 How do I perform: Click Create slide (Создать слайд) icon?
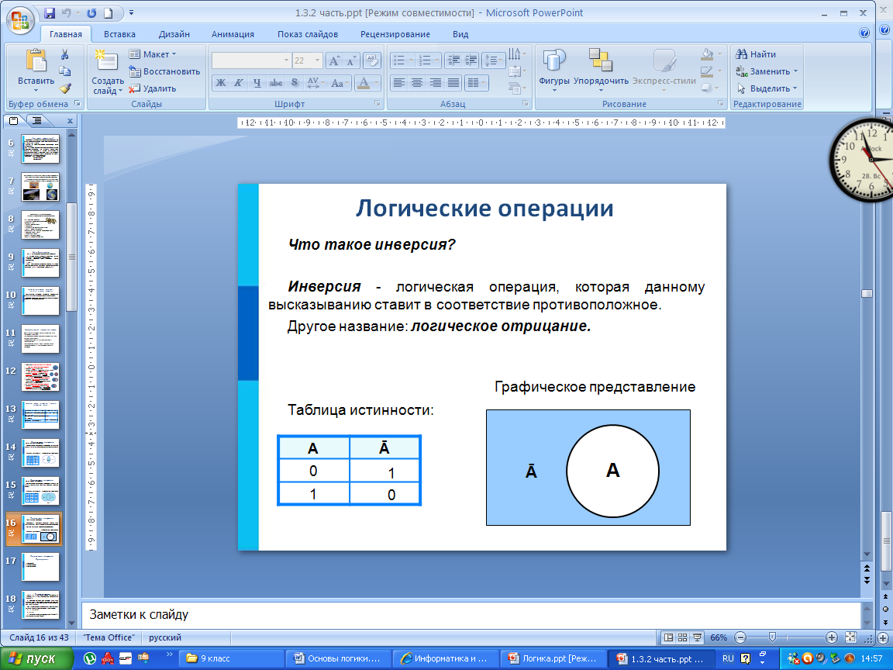pyautogui.click(x=106, y=61)
